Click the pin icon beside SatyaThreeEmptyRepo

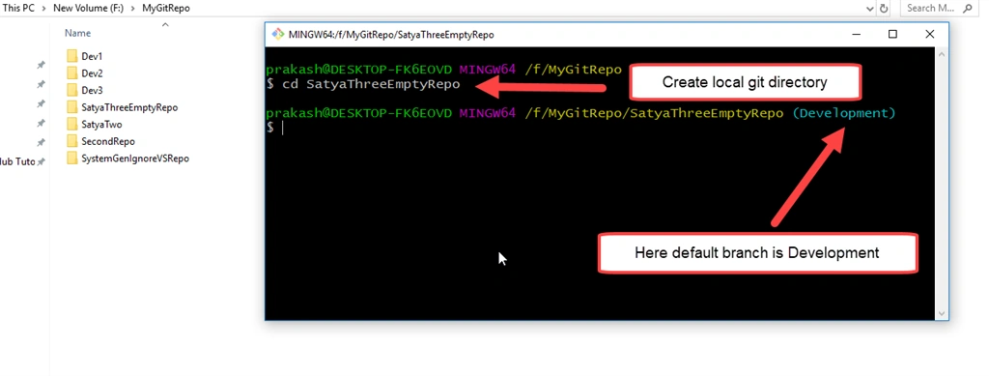pos(41,123)
